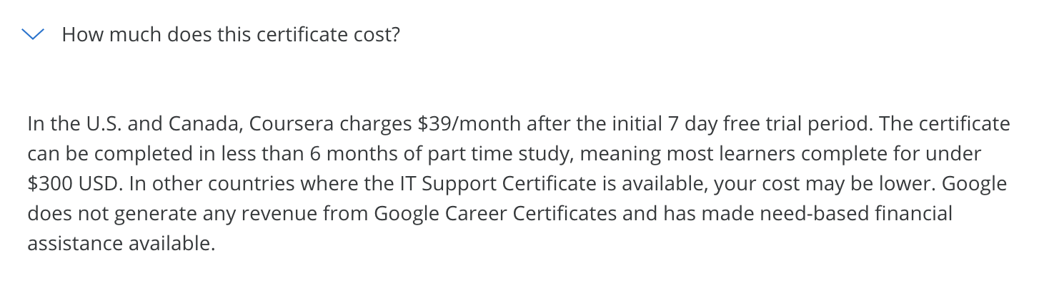Viewport: 1049px width, 288px height.
Task: Collapse the certificate cost question chevron
Action: [34, 34]
